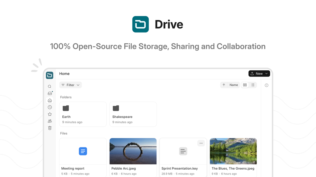This screenshot has width=316, height=177.
Task: Open options menu on Sprint Presentation.key
Action: [x=201, y=143]
